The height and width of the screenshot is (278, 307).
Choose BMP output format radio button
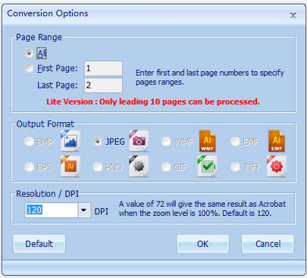pos(29,142)
